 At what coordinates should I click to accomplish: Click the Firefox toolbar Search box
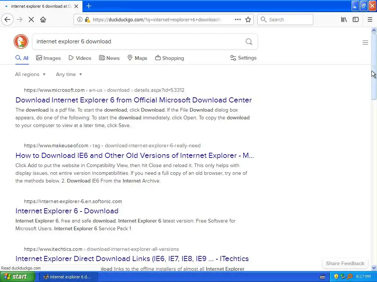(285, 19)
